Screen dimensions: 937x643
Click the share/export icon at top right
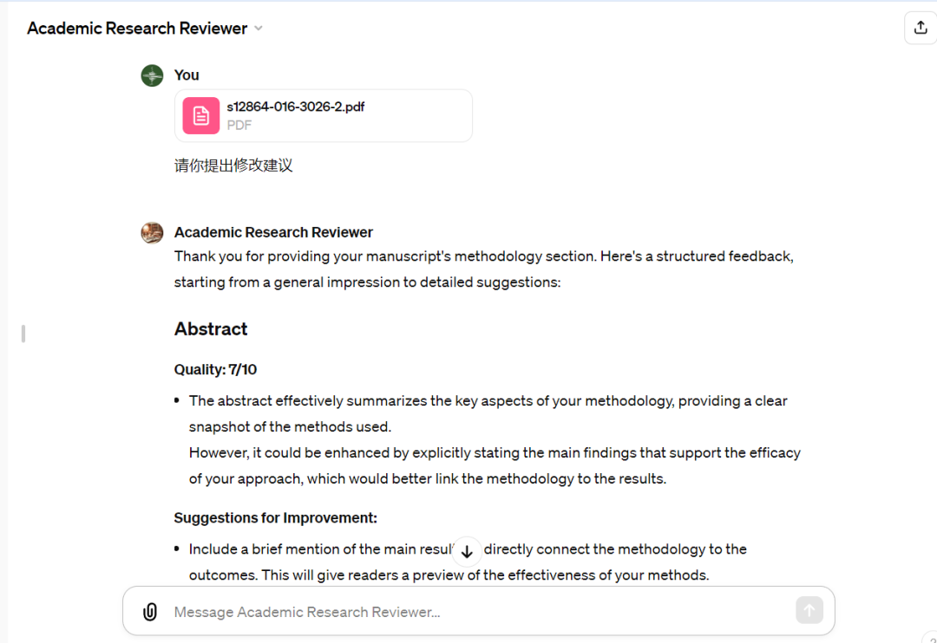921,28
